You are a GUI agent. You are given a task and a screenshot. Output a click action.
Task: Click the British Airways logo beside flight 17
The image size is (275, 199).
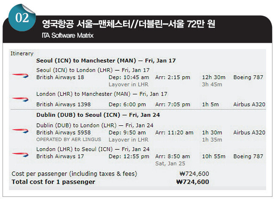coord(20,154)
